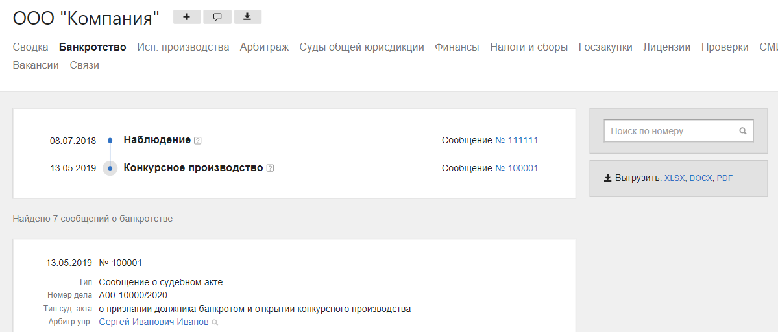The width and height of the screenshot is (778, 332).
Task: Open the Сводка tab
Action: pyautogui.click(x=30, y=47)
